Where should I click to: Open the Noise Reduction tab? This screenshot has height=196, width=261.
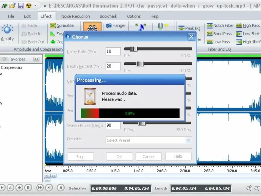pyautogui.click(x=76, y=16)
